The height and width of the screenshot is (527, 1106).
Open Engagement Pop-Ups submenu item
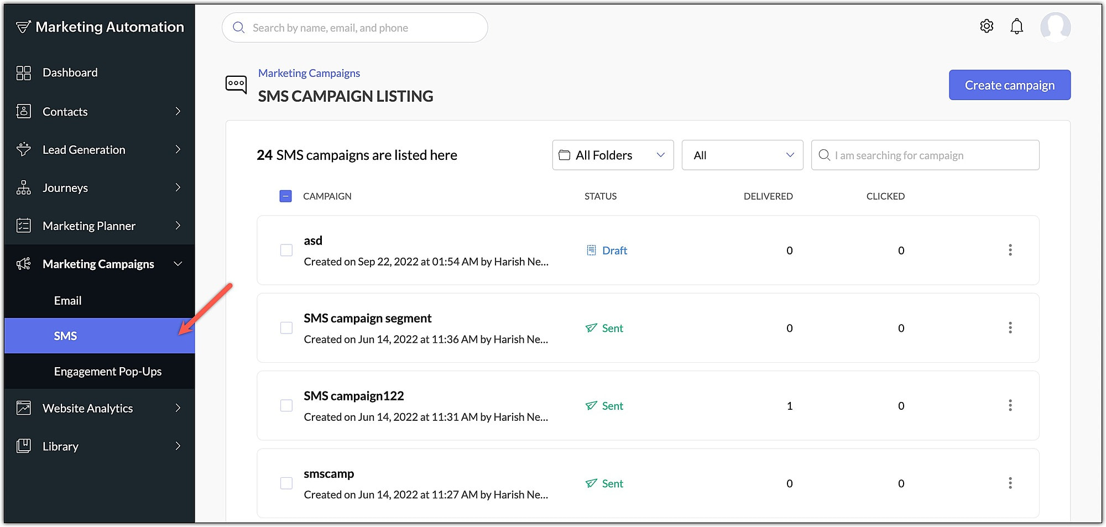[100, 371]
